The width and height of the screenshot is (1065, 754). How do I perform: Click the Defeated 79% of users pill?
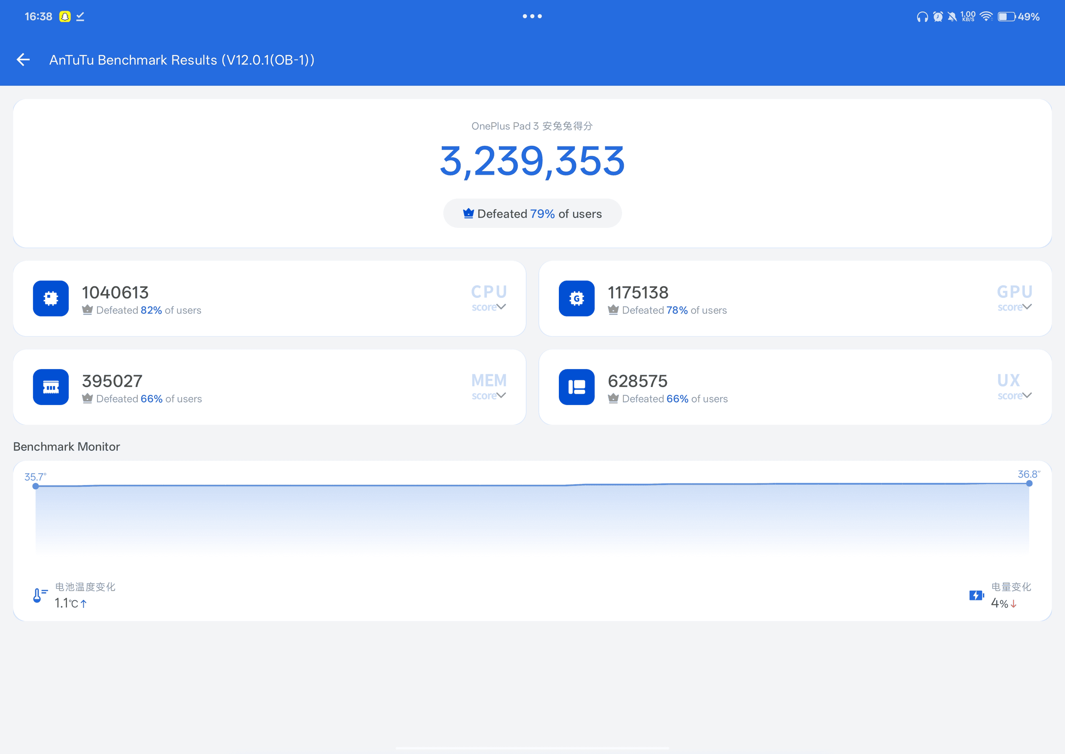pos(532,214)
